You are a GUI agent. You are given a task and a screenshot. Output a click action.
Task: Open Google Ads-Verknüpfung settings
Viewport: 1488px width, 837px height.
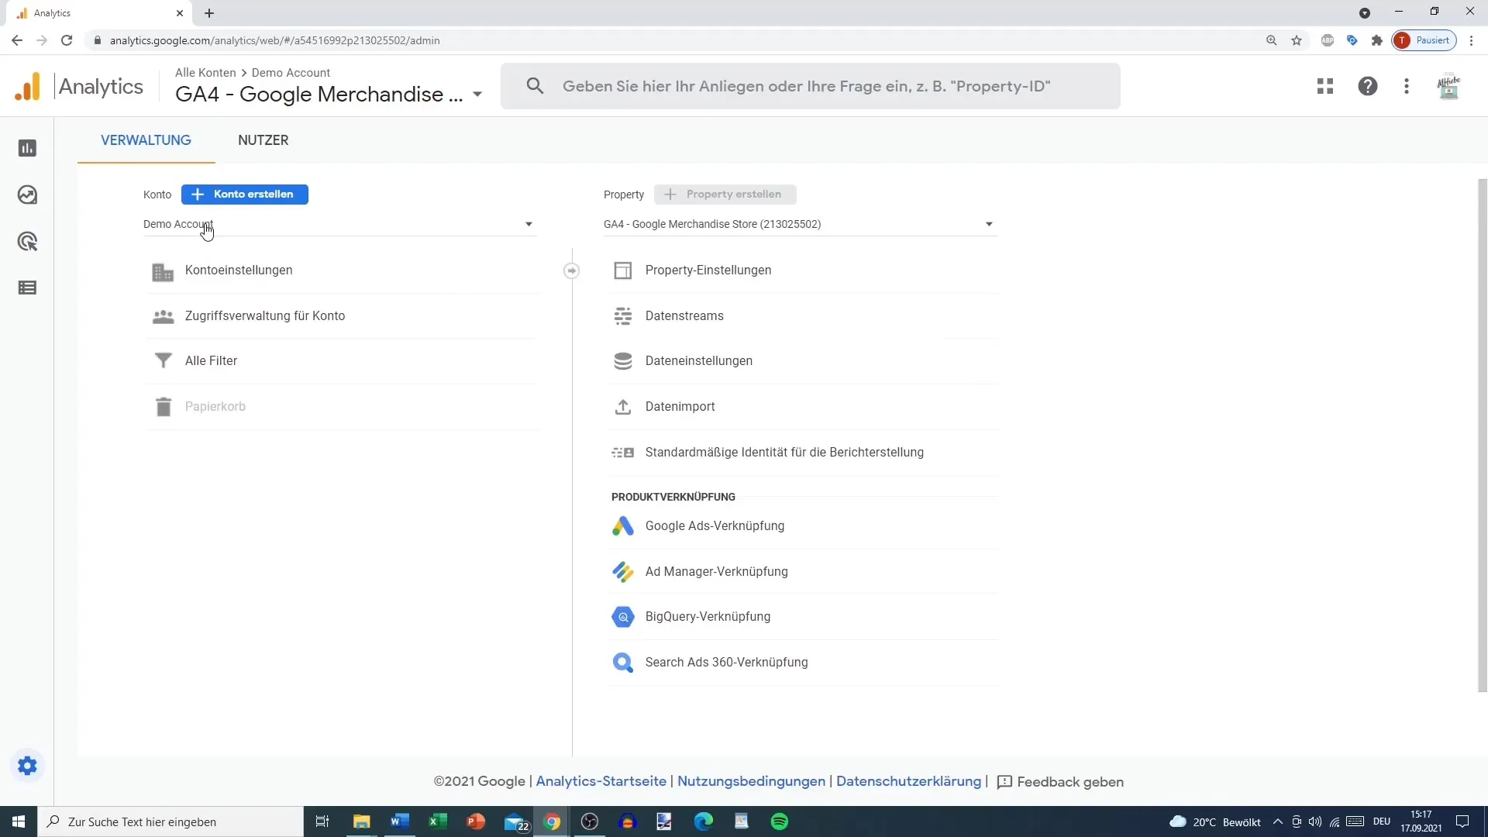(x=716, y=525)
